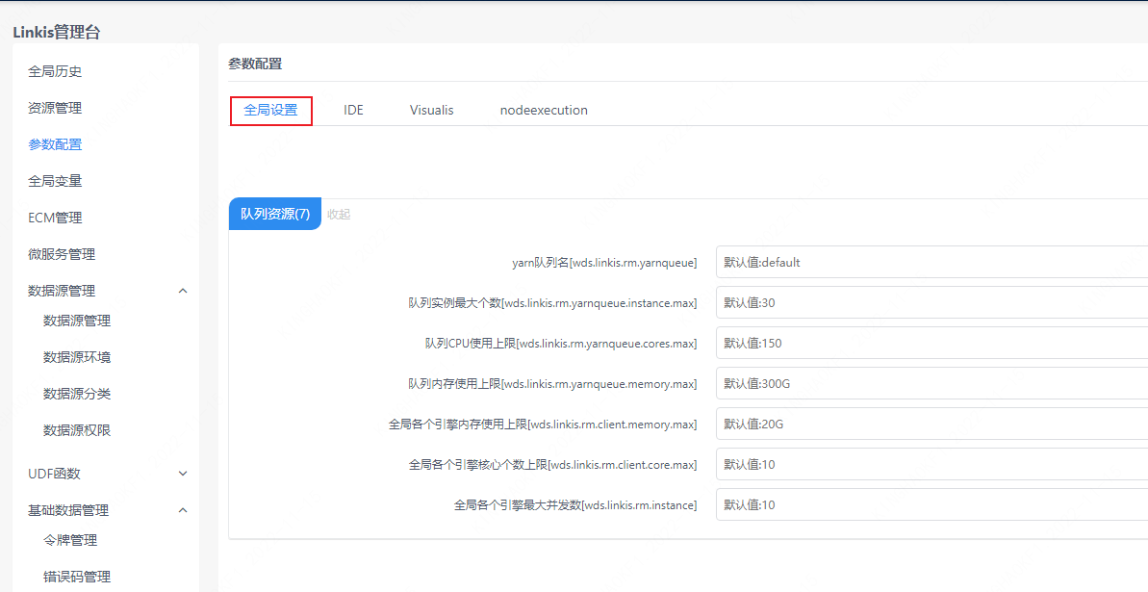Switch to the 全局设置 tab
This screenshot has width=1148, height=592.
(270, 111)
